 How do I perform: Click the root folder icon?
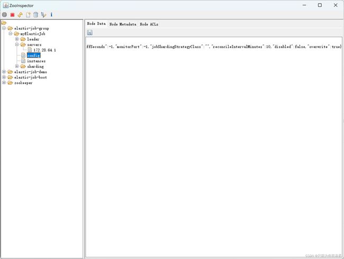(4, 23)
